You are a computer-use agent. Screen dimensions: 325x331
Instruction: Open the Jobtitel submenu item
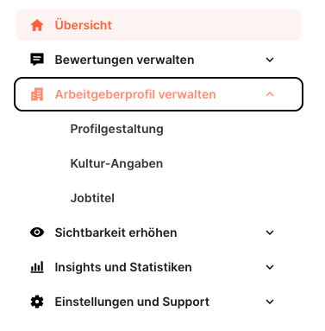92,198
